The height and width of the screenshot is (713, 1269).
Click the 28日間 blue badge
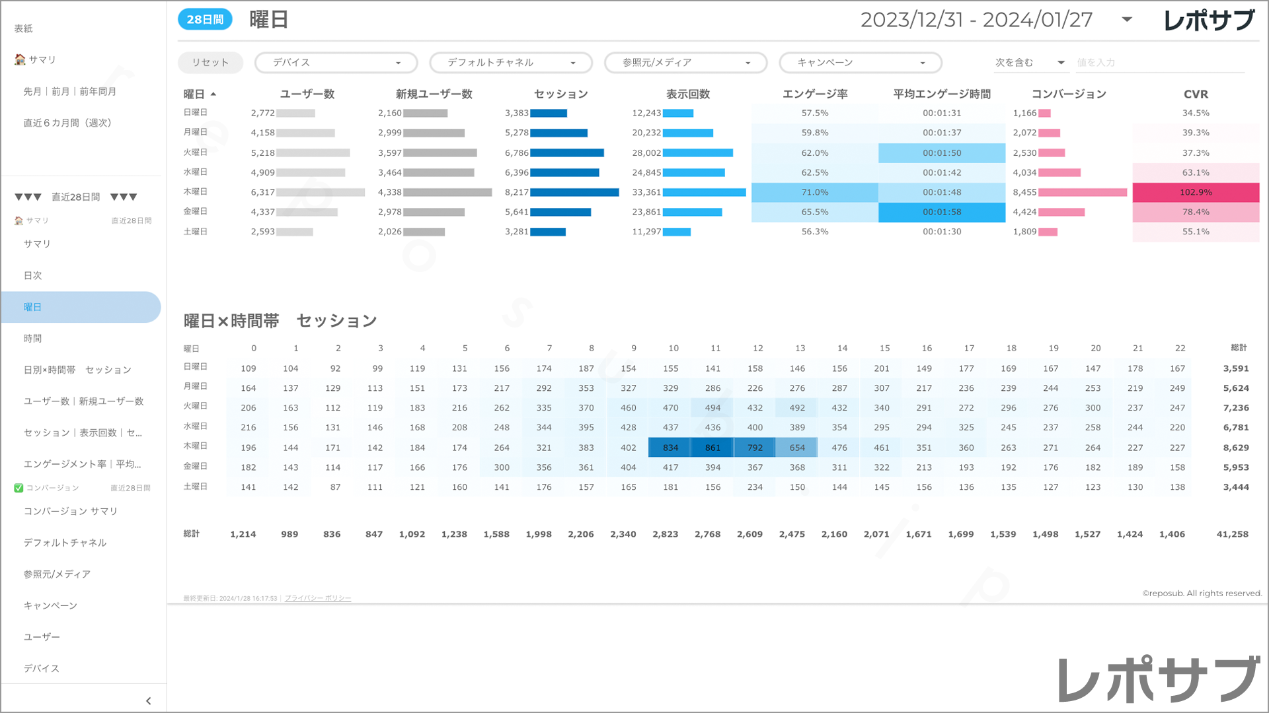(205, 20)
